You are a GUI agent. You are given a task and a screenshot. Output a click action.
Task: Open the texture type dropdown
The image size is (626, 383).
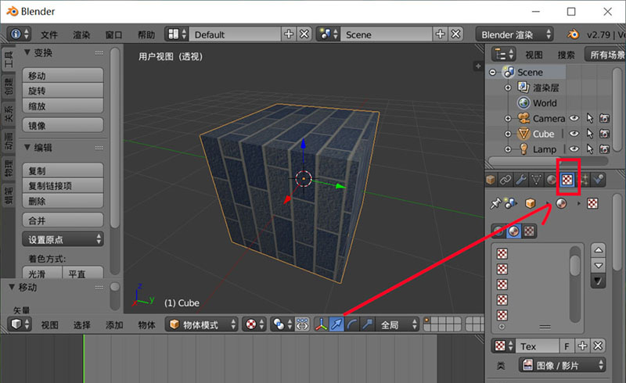tap(562, 365)
